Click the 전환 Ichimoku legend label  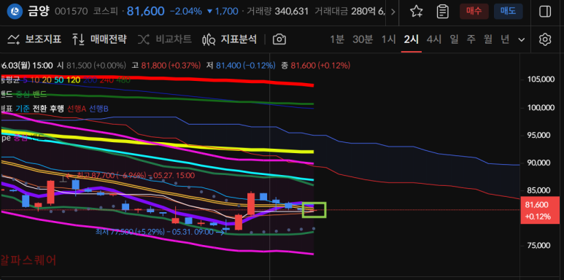pyautogui.click(x=39, y=108)
